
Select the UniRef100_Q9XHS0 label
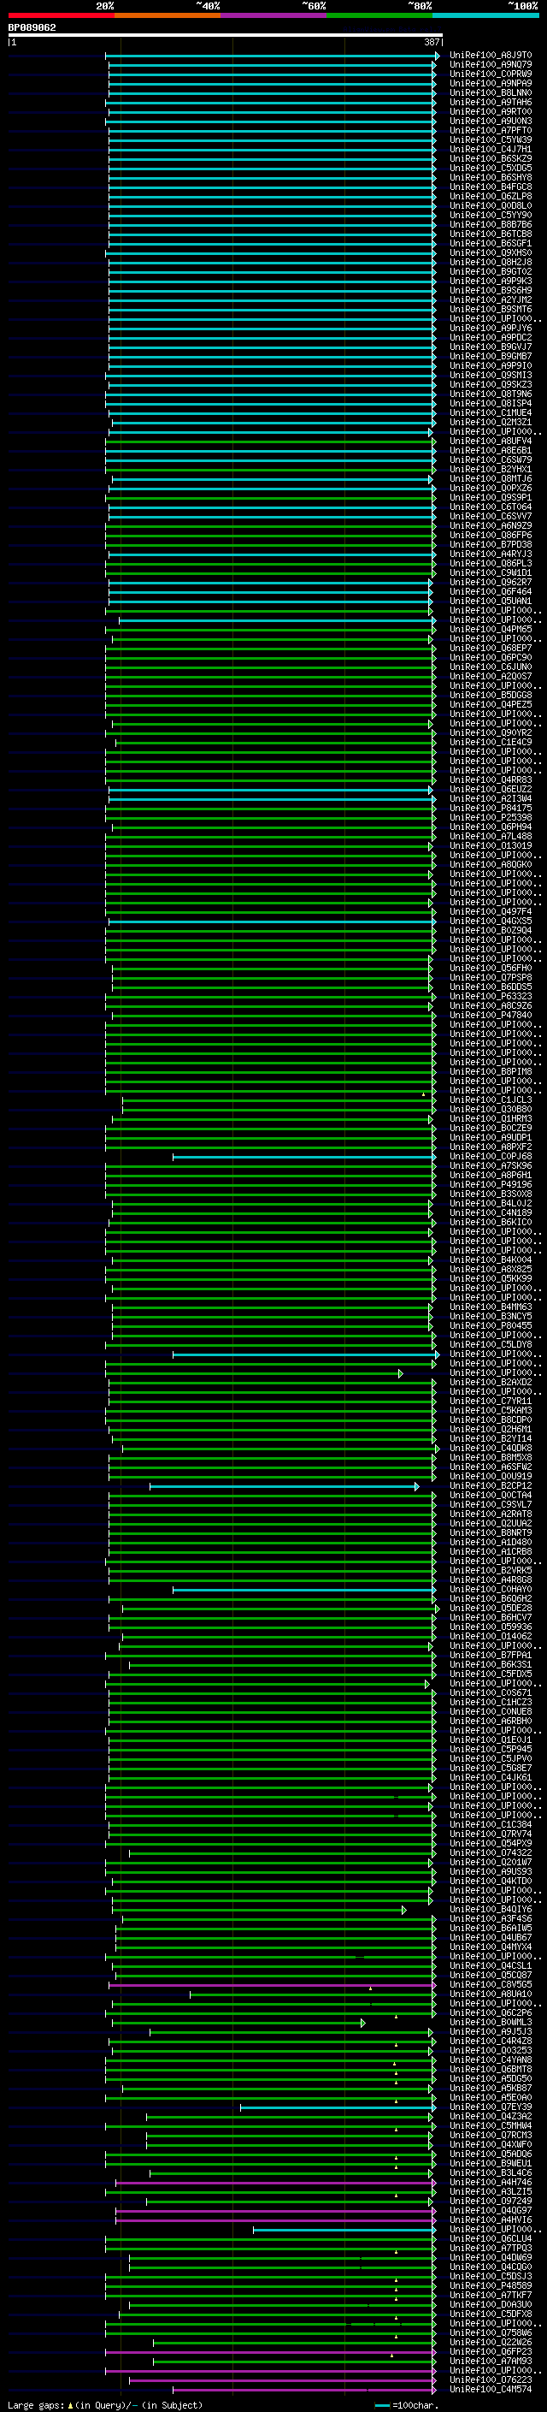coord(491,252)
